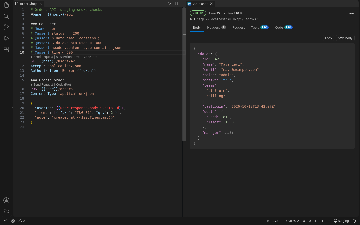The width and height of the screenshot is (360, 225).
Task: Select the orders.http editor tab
Action: (x=29, y=4)
